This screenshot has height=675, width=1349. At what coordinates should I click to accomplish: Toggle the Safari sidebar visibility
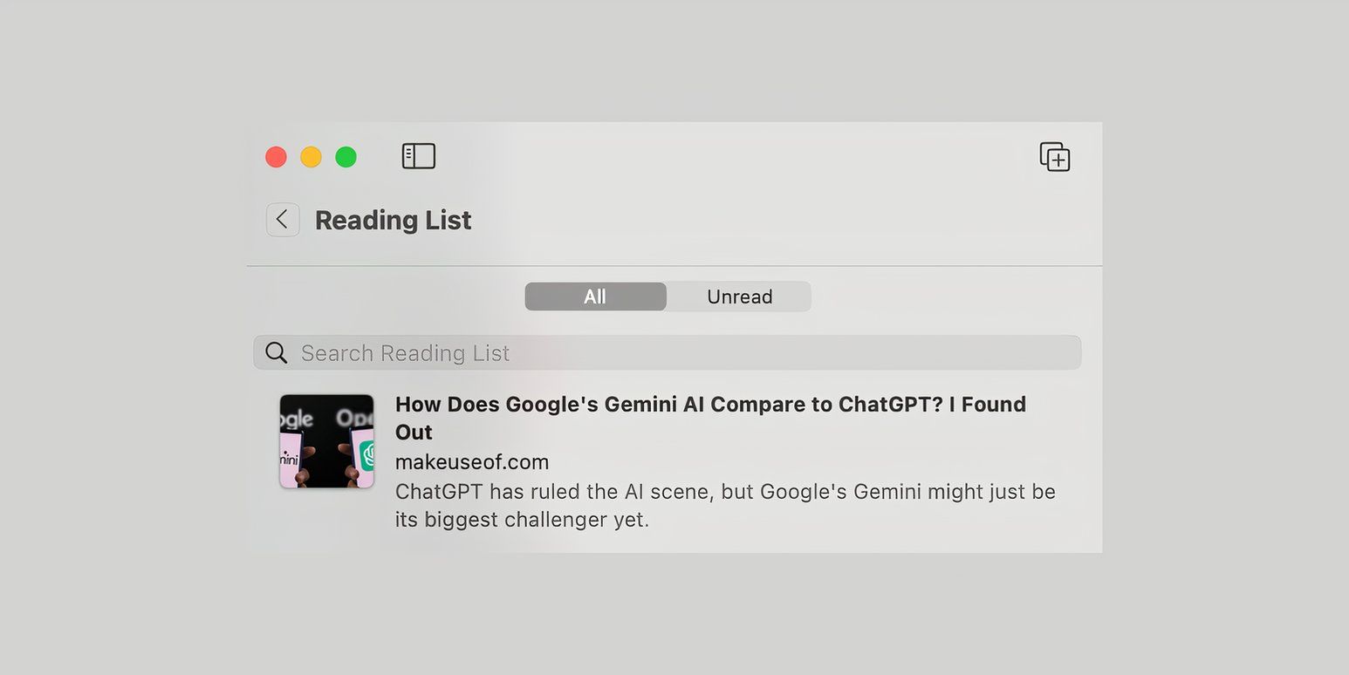[x=418, y=156]
